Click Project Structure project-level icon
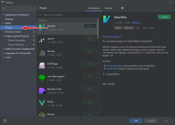Viewport: 175px width, 125px height. 34,45
